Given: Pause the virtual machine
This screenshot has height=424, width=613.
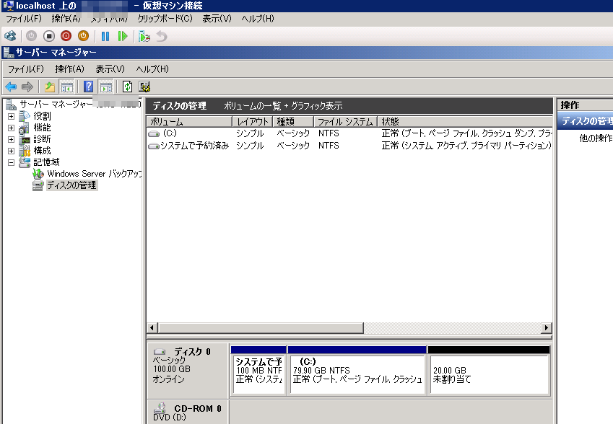Looking at the screenshot, I should click(105, 36).
